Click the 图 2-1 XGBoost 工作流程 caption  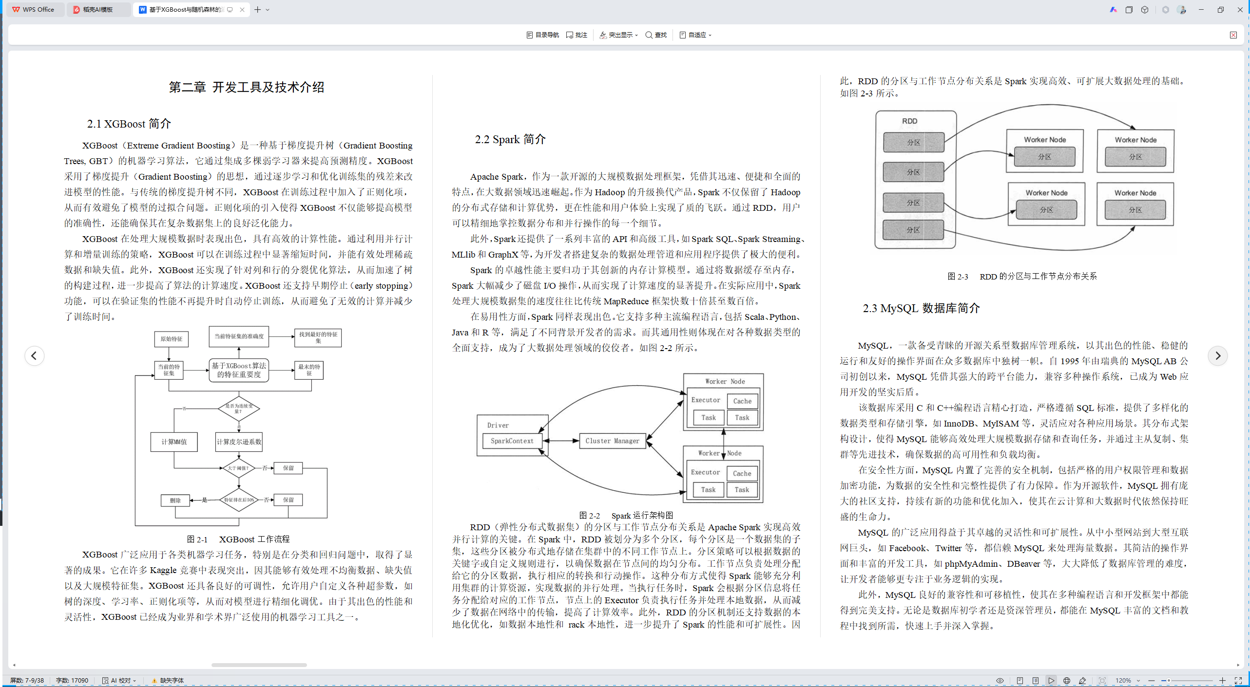pyautogui.click(x=238, y=539)
